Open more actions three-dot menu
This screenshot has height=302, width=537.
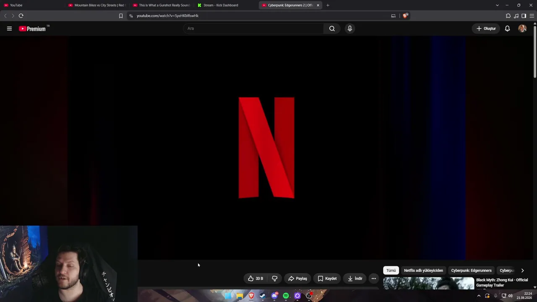374,279
